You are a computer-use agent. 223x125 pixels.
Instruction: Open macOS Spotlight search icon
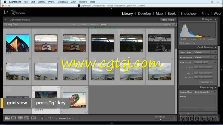[212, 2]
